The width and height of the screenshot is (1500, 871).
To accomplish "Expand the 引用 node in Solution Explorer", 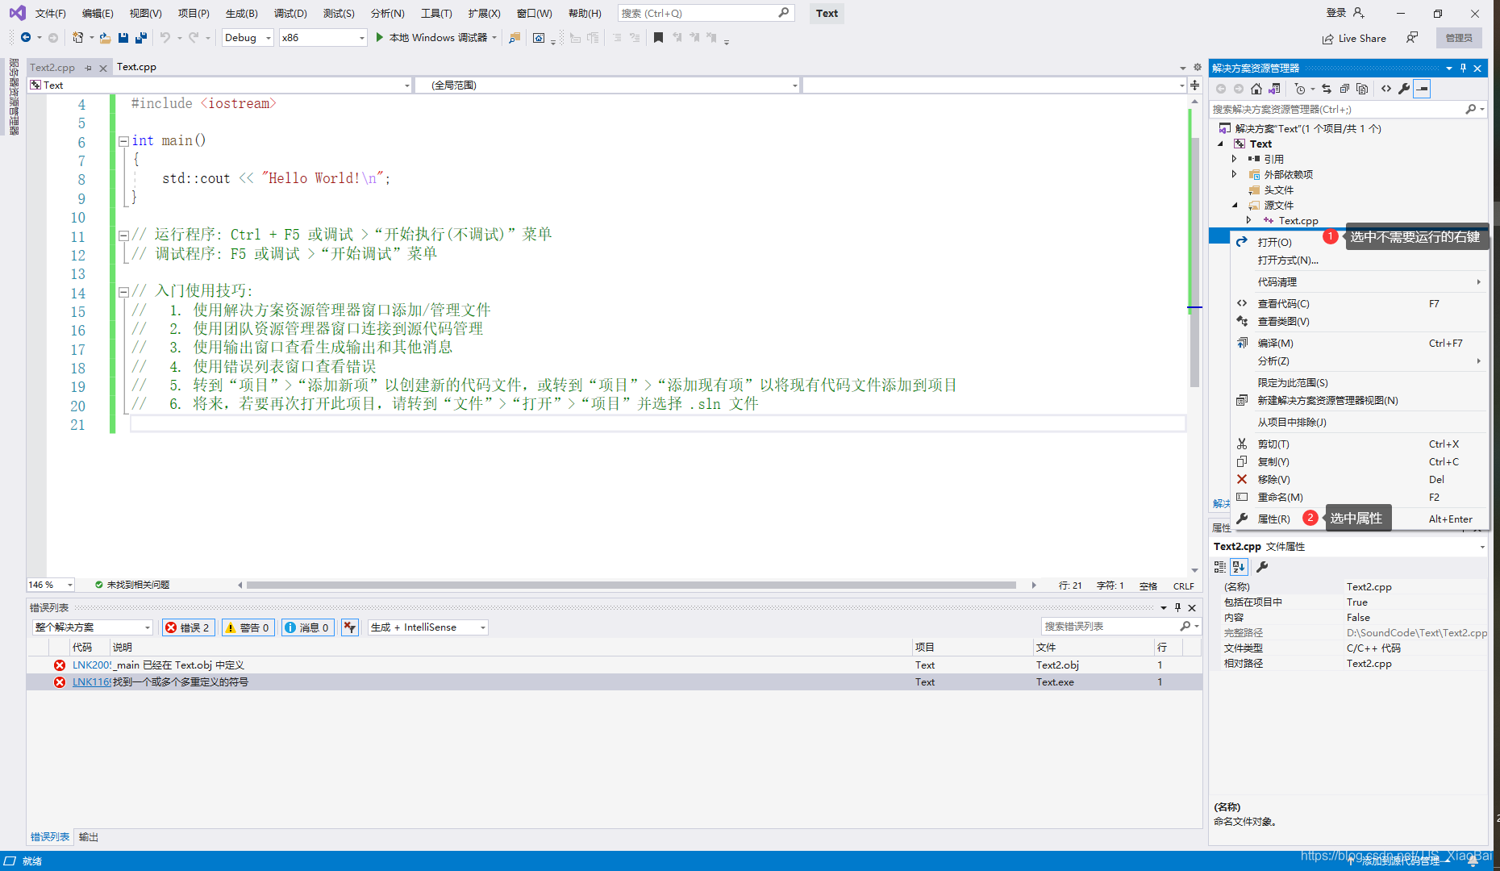I will 1235,159.
